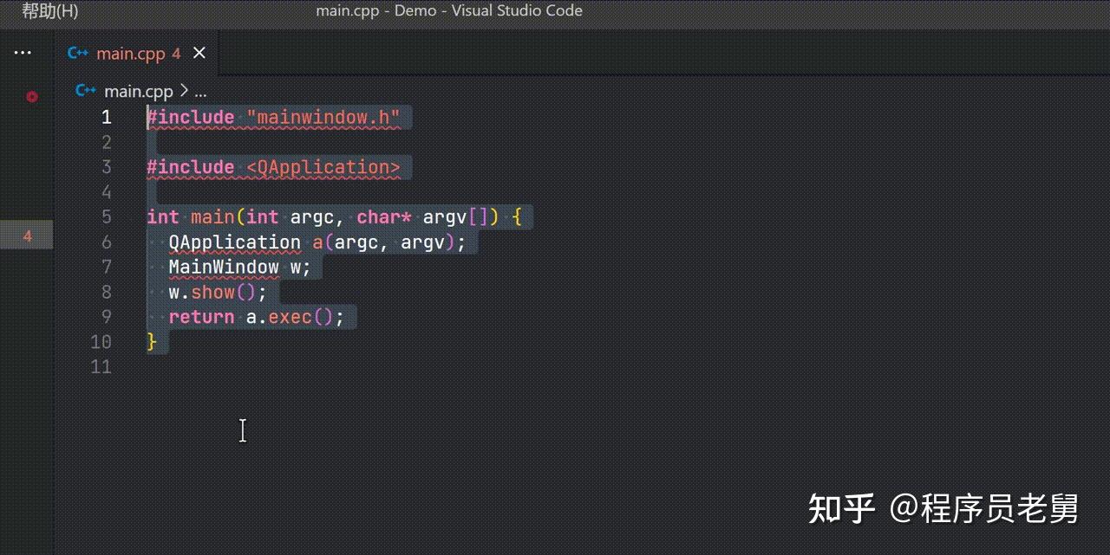Click the red circle indicator in the left sidebar
Viewport: 1110px width, 555px height.
(32, 97)
